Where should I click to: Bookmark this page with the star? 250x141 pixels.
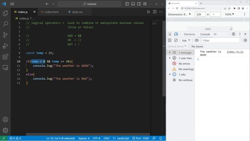pyautogui.click(x=229, y=8)
